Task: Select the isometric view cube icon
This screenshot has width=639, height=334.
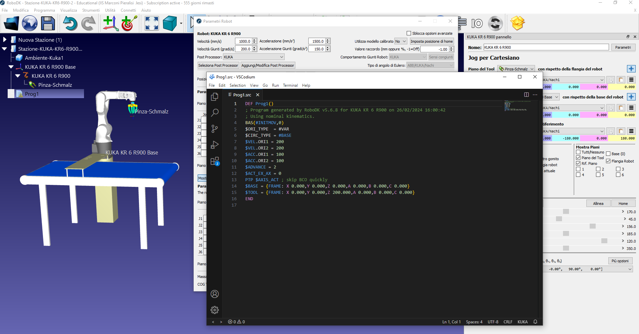Action: pos(170,23)
